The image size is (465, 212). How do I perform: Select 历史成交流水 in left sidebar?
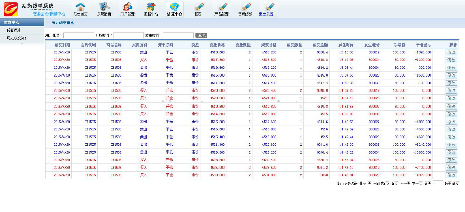tap(18, 38)
